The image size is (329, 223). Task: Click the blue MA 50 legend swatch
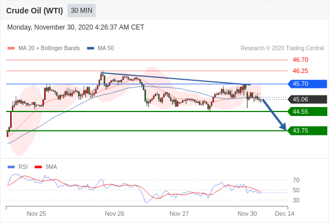pyautogui.click(x=90, y=49)
